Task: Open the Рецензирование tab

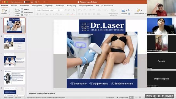Action: (x=86, y=6)
